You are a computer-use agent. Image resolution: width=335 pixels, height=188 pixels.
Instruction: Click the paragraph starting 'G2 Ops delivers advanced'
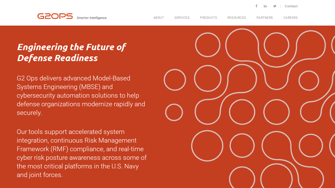[x=81, y=95]
